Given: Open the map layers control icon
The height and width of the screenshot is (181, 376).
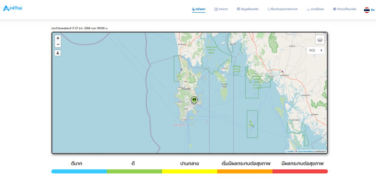Looking at the screenshot, I should [320, 40].
